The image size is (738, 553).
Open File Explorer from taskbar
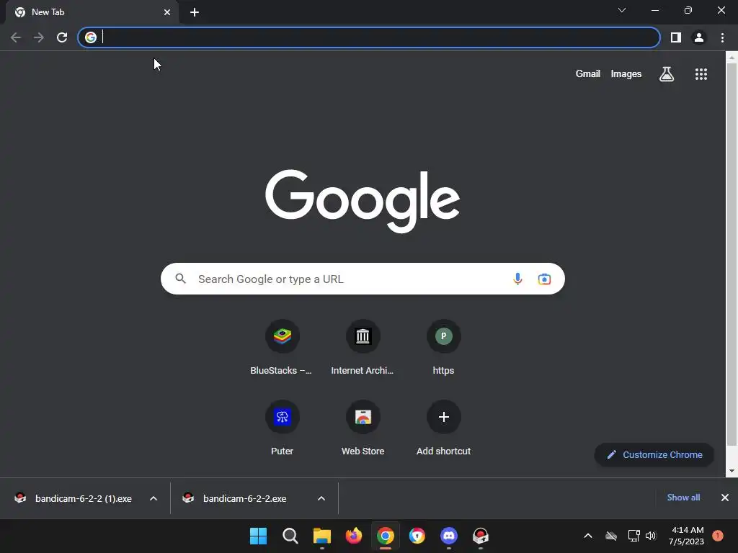point(322,536)
